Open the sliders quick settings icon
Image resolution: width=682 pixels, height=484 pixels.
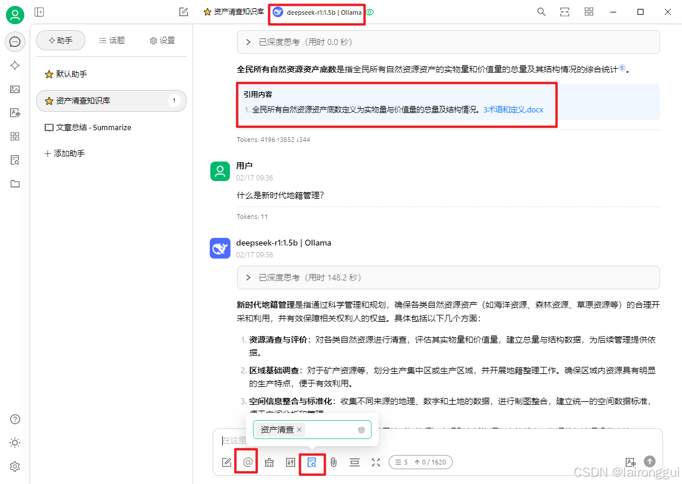pos(290,462)
